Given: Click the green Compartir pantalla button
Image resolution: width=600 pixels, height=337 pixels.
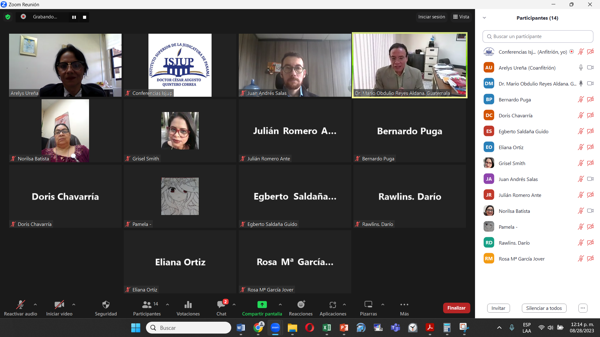Looking at the screenshot, I should [262, 308].
